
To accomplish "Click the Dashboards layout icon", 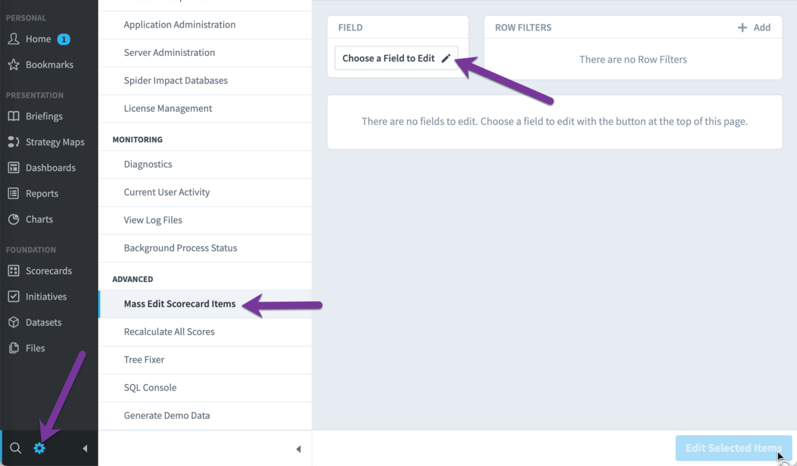I will (x=13, y=168).
